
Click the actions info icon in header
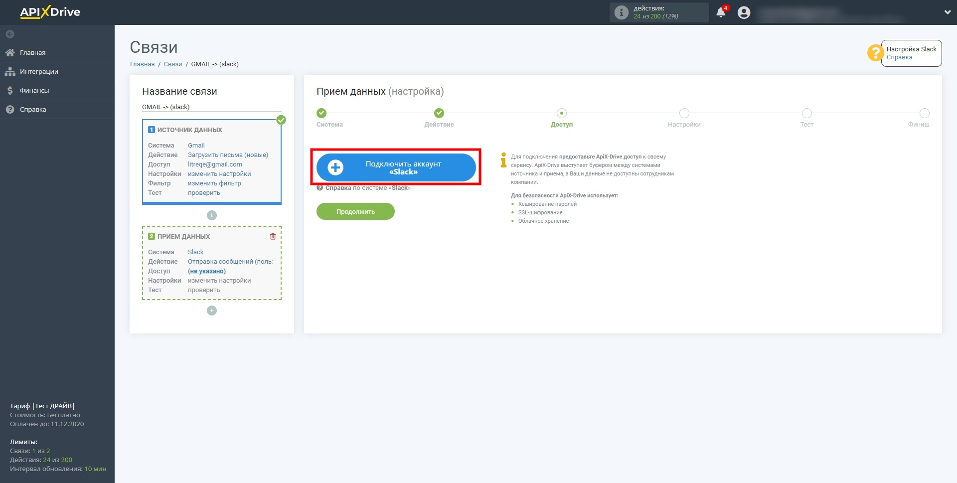[x=621, y=12]
